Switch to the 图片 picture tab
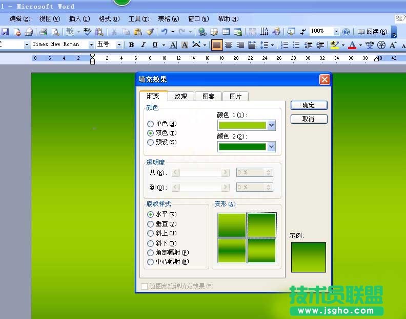Image resolution: width=406 pixels, height=319 pixels. coord(236,96)
